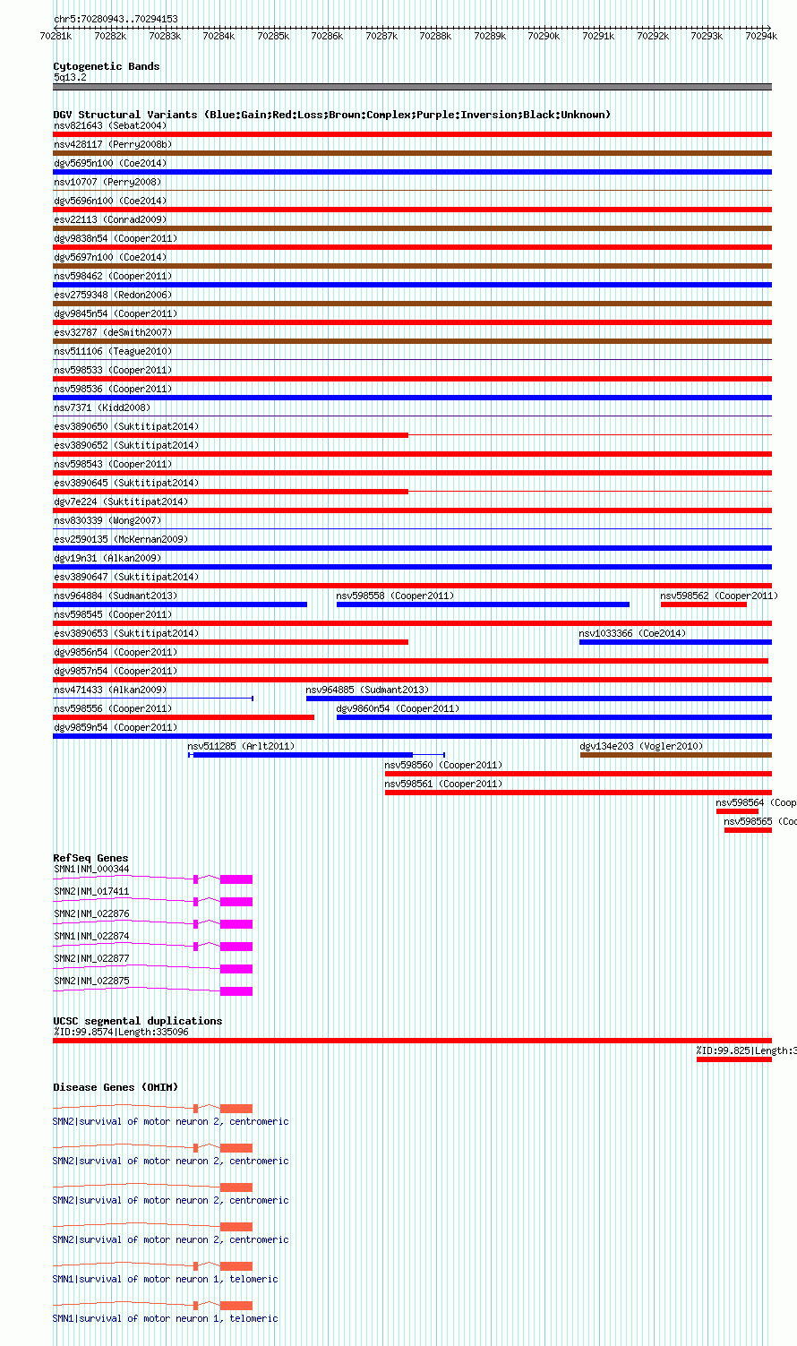Click the nsv598556 (Cooper2011) label

(x=113, y=709)
